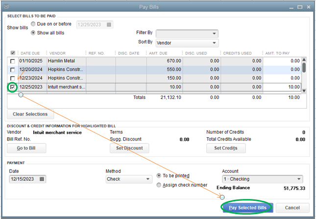Click the DISC. USED column header
The width and height of the screenshot is (316, 219).
196,53
